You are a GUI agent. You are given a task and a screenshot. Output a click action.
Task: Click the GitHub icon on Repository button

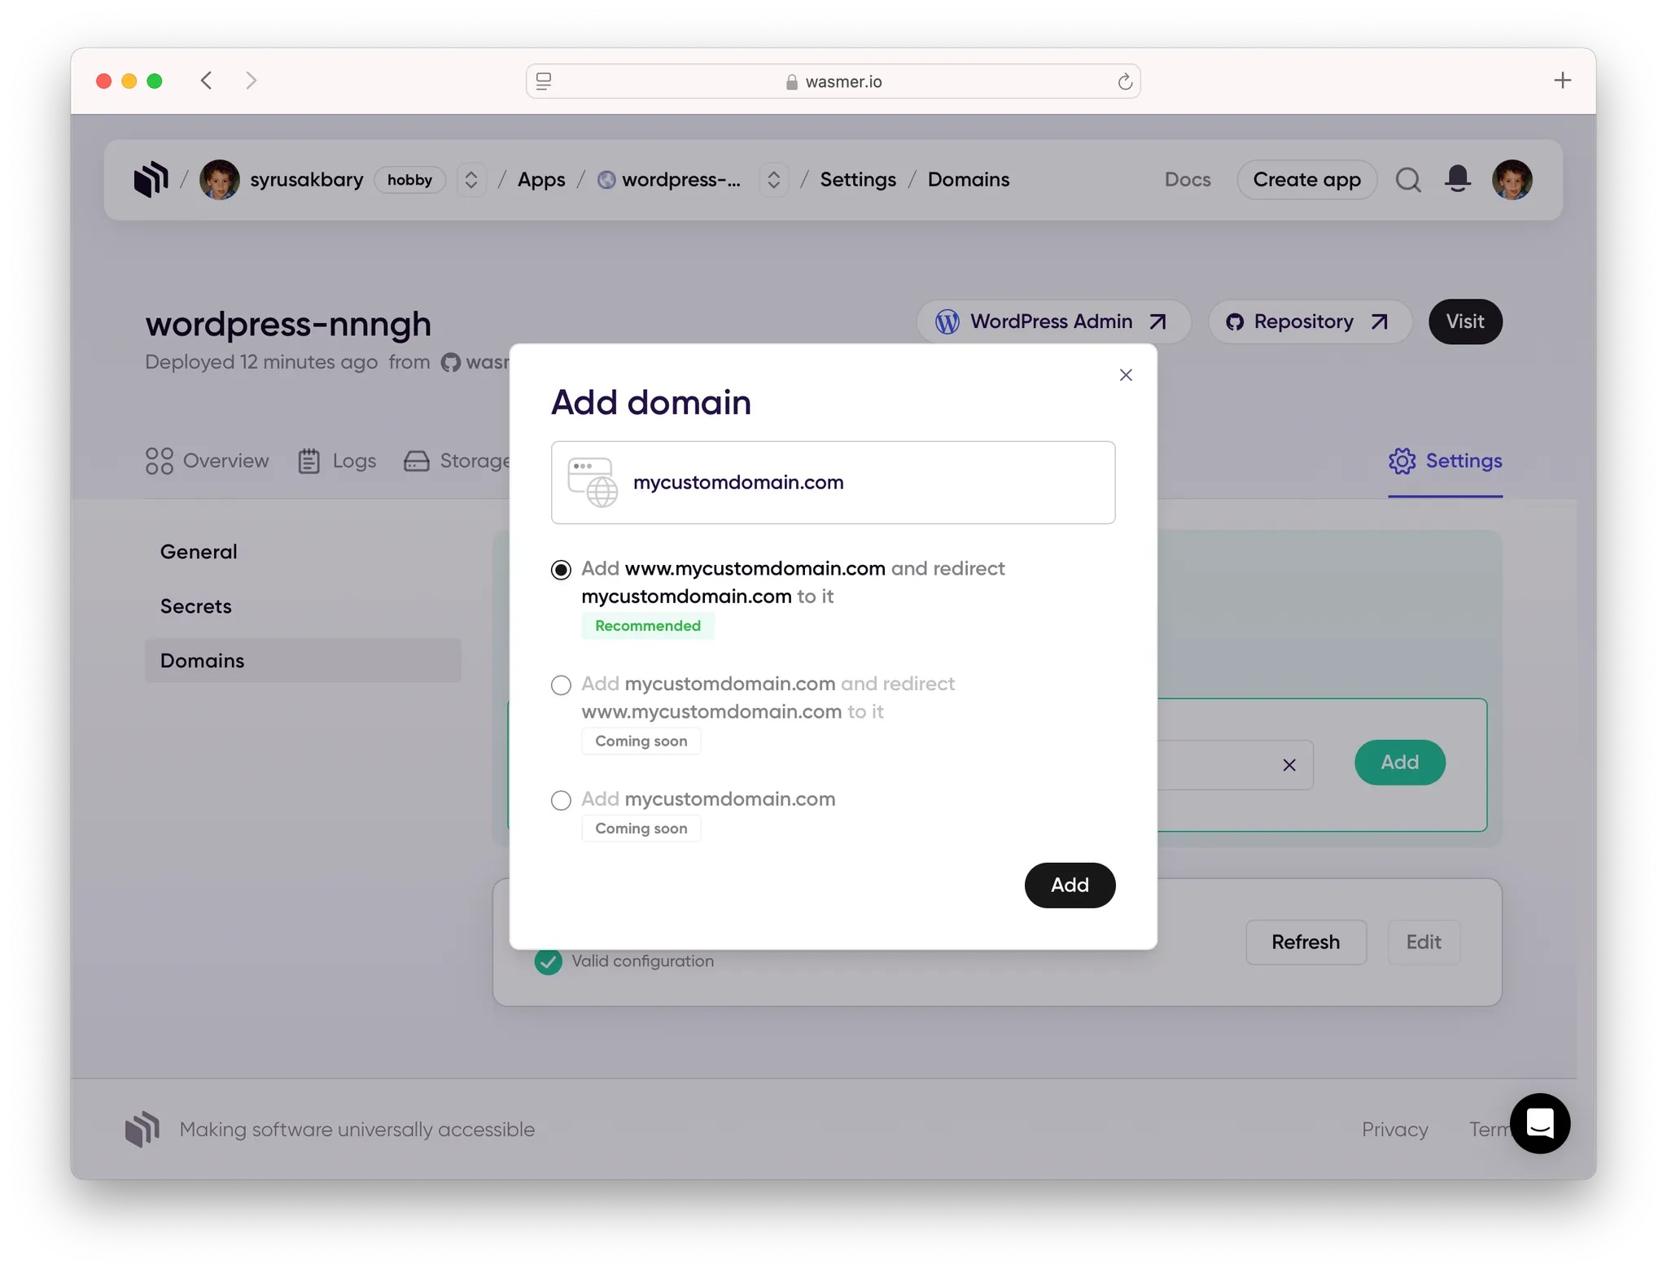pos(1235,322)
